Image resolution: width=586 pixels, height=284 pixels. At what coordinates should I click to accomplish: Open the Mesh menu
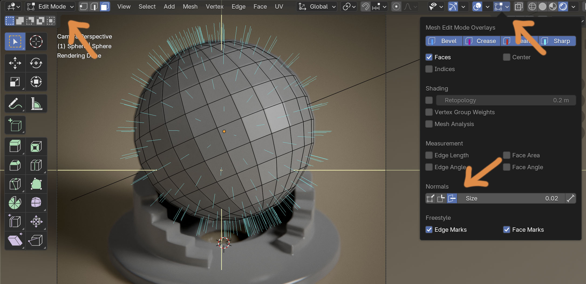coord(190,6)
